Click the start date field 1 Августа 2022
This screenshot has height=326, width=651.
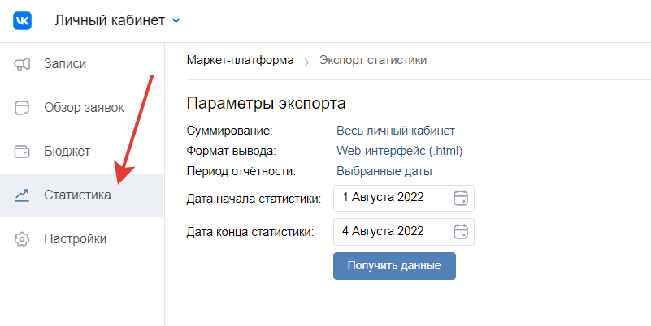point(392,198)
